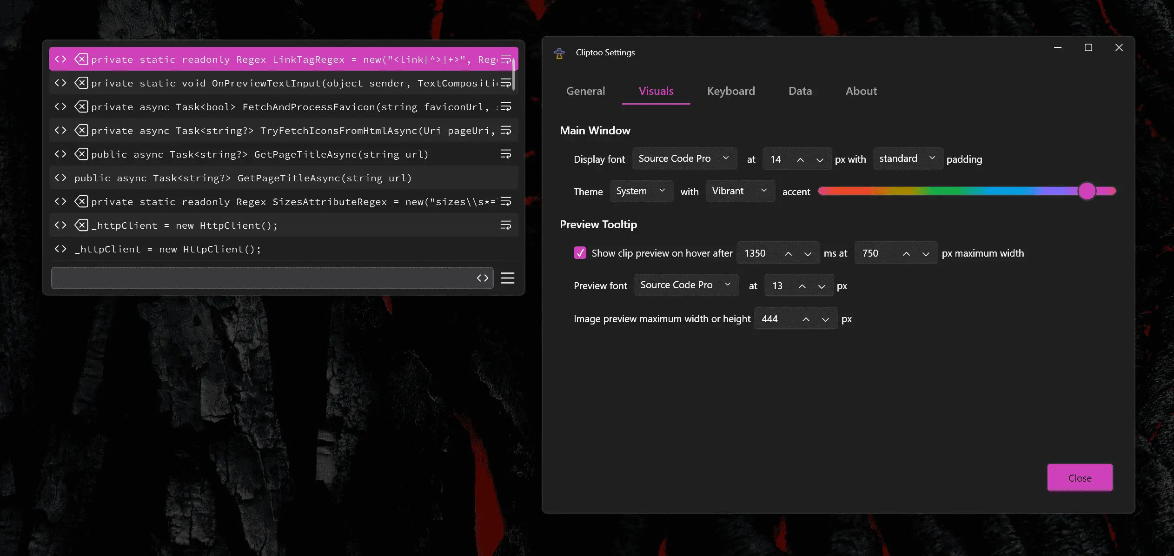The width and height of the screenshot is (1174, 556).
Task: Open the hamburger menu beside search box
Action: tap(507, 278)
